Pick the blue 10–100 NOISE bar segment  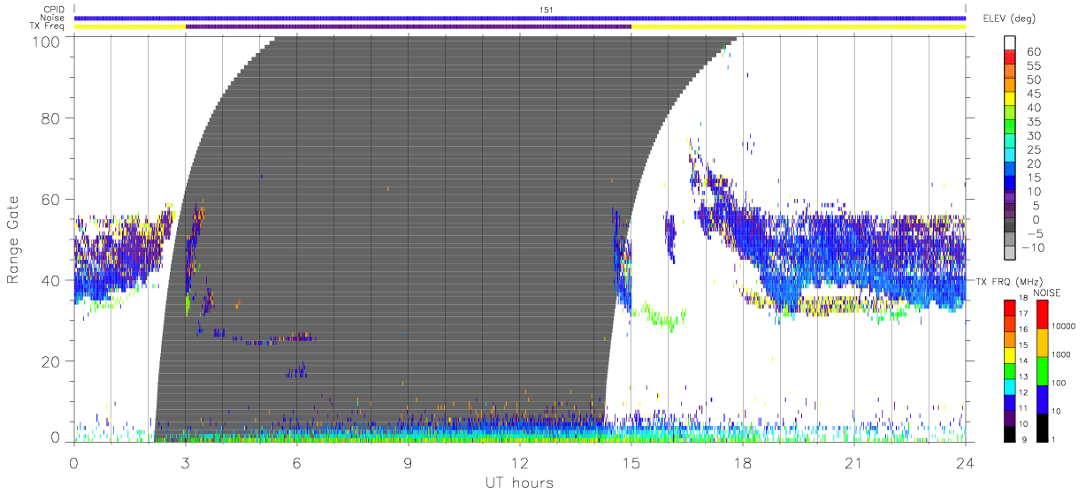point(1043,399)
